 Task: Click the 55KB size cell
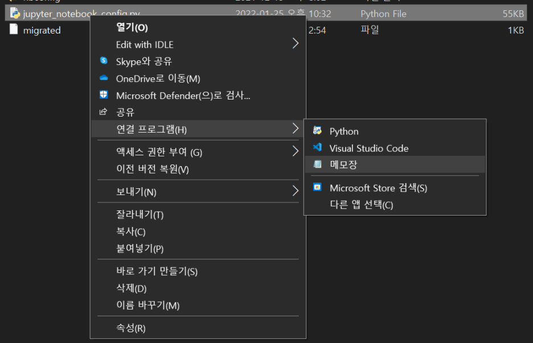513,14
